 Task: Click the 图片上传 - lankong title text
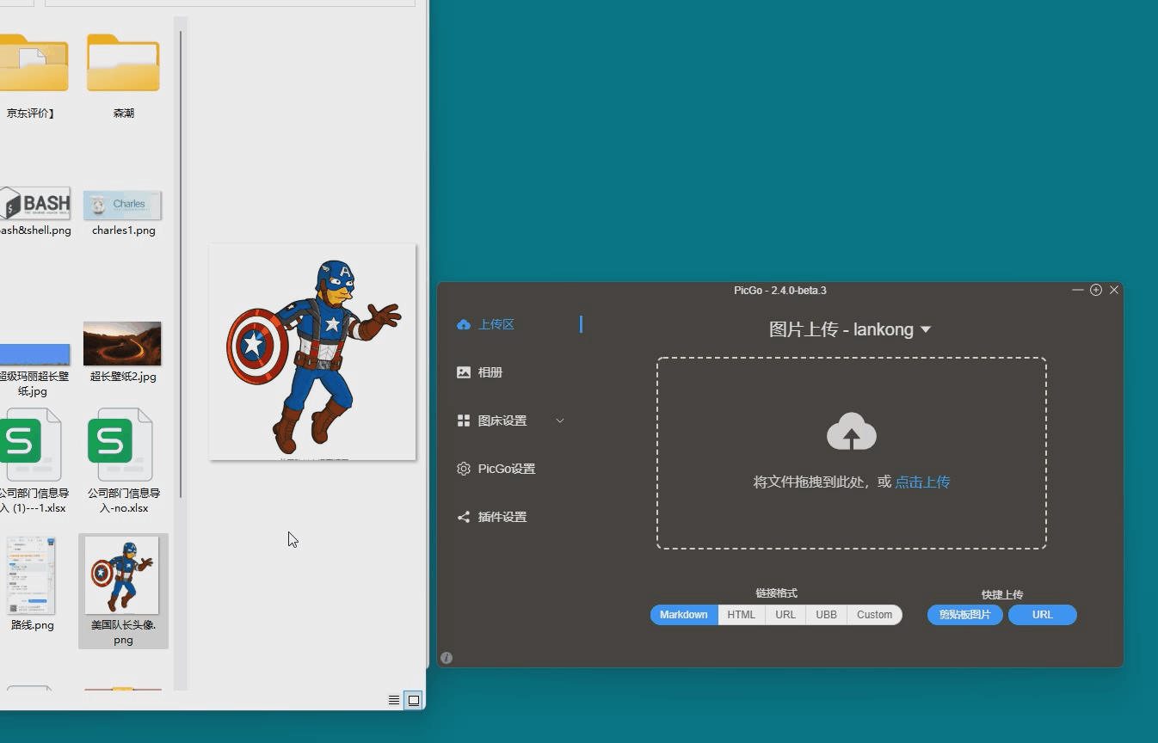[841, 329]
